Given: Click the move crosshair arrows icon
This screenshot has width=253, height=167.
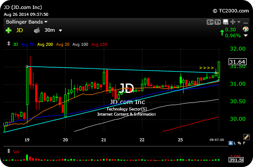Looking at the screenshot, I should (x=233, y=22).
